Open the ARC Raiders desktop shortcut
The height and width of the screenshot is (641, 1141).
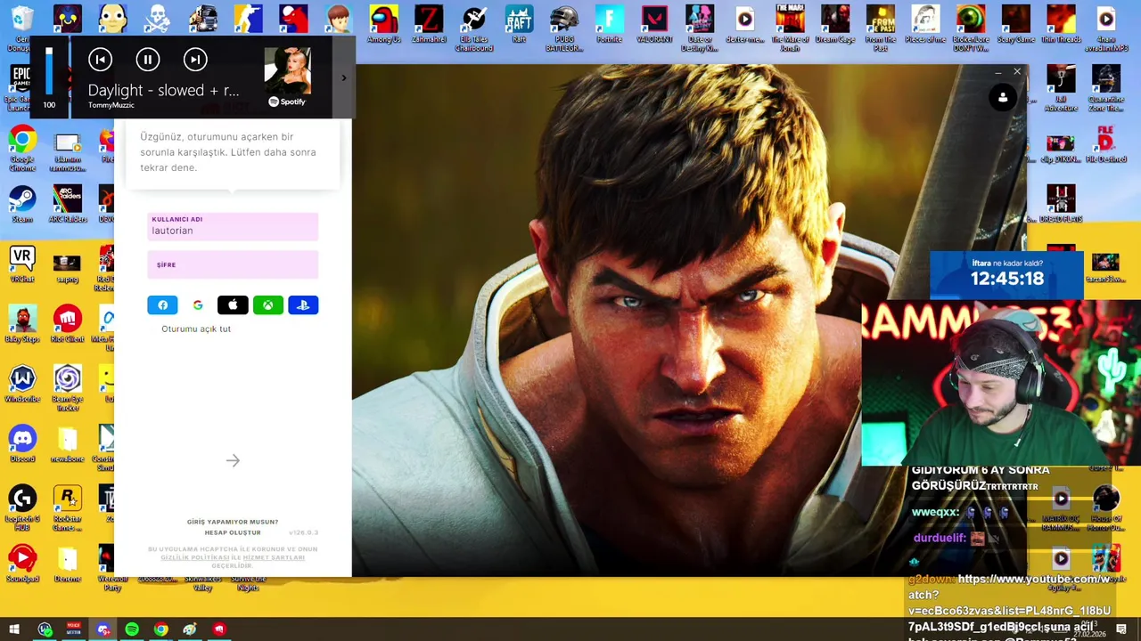68,204
